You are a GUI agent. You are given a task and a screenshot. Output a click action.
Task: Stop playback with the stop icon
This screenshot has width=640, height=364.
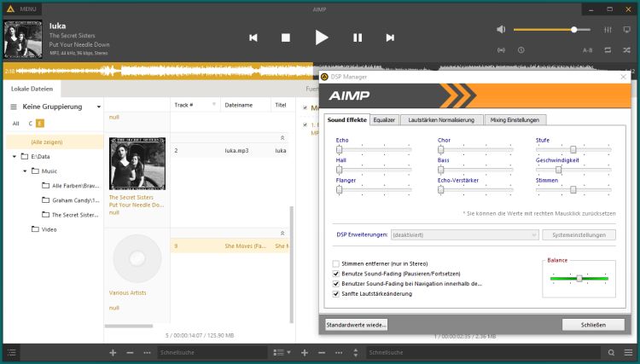pyautogui.click(x=286, y=38)
